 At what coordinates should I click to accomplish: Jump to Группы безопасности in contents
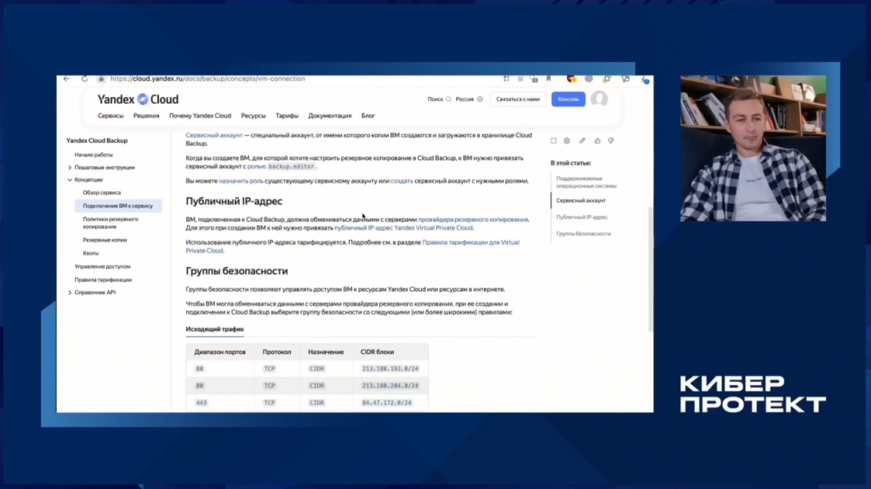click(x=584, y=234)
